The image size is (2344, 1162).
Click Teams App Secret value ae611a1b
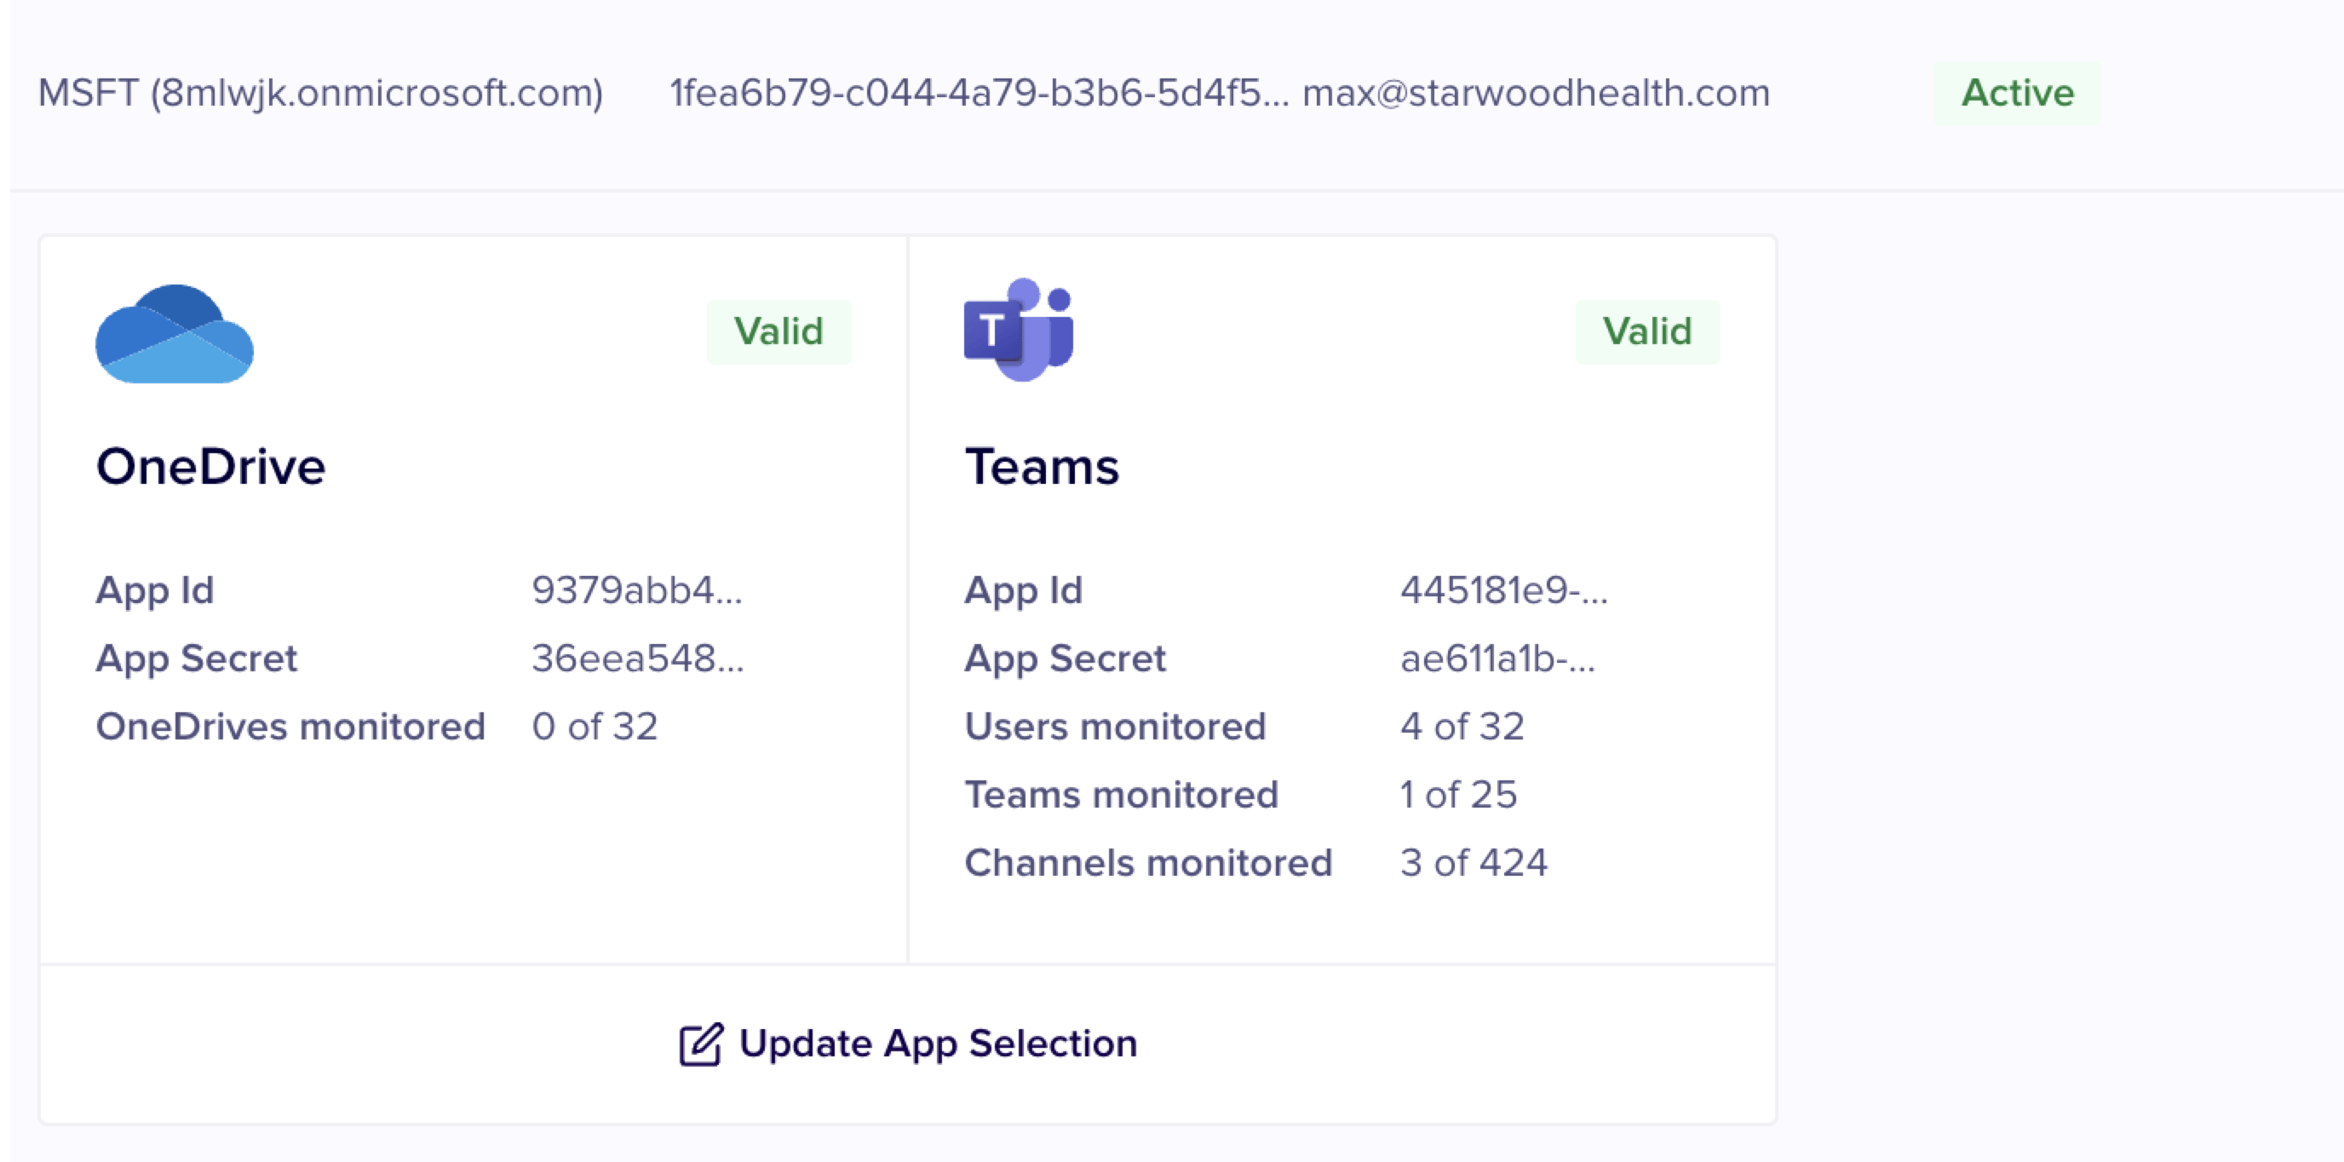(1497, 658)
